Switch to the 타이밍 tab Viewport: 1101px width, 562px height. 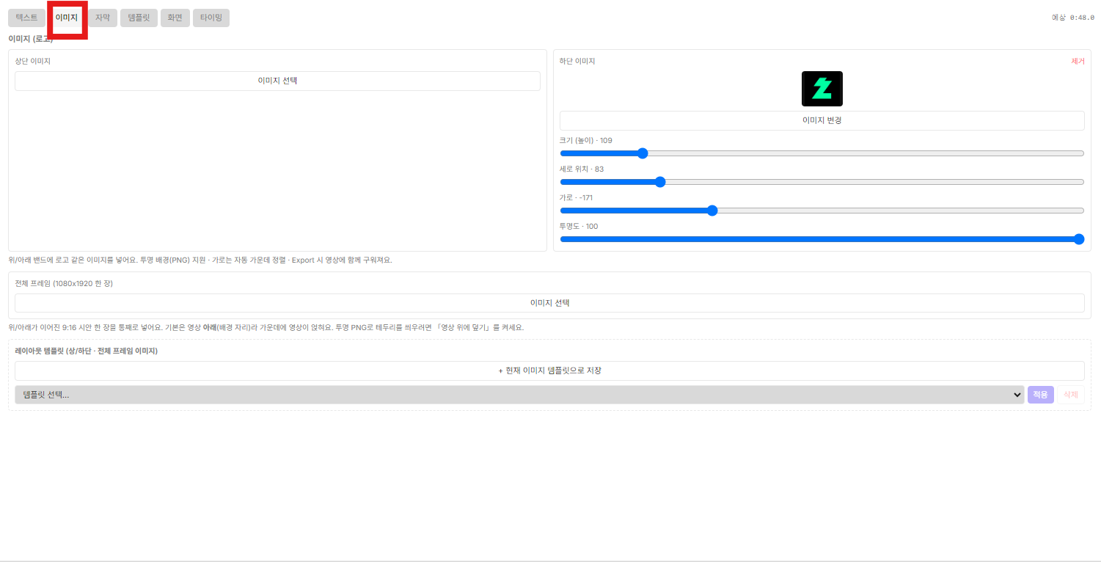pyautogui.click(x=211, y=18)
